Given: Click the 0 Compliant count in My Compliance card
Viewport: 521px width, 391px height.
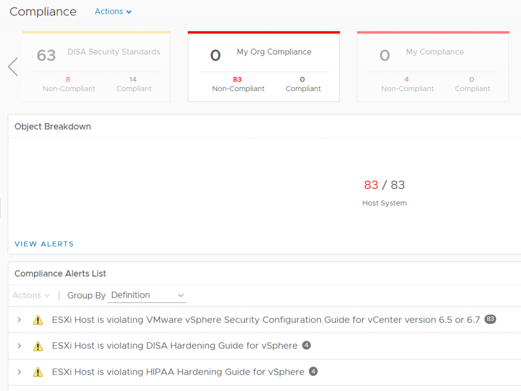Looking at the screenshot, I should [472, 79].
